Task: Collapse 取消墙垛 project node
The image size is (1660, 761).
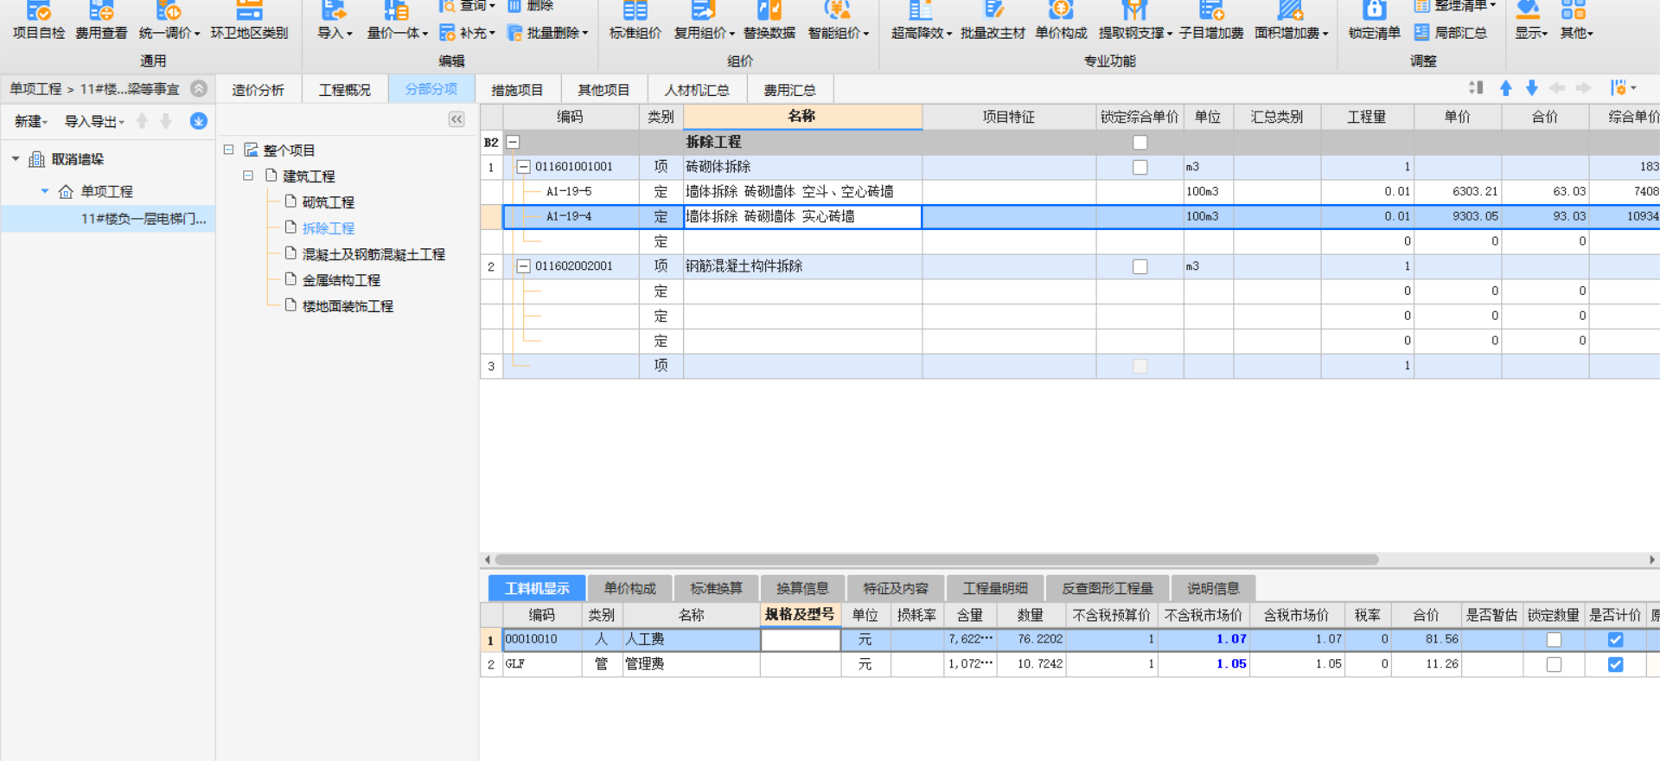Action: pyautogui.click(x=16, y=159)
